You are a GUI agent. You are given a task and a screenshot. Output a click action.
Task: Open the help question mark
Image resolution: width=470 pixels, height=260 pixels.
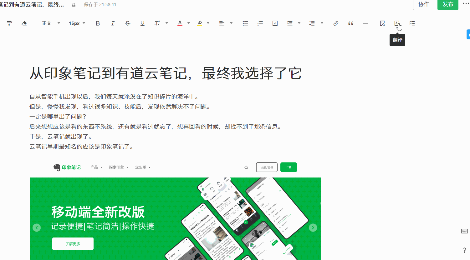464,250
